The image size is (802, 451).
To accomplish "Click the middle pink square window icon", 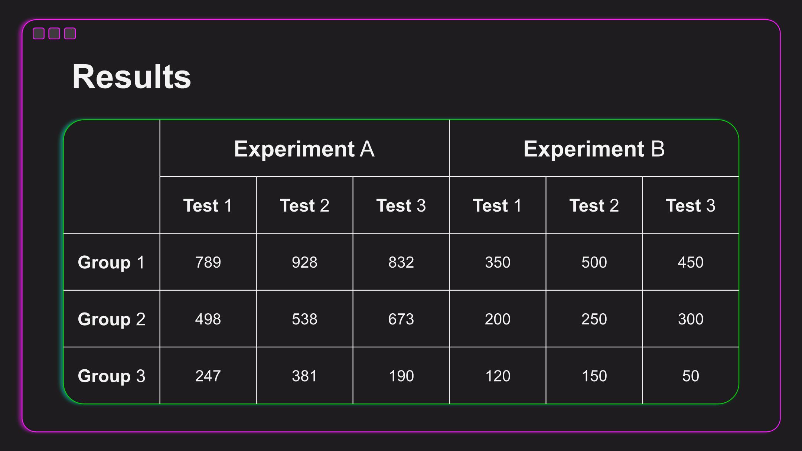I will (x=54, y=33).
